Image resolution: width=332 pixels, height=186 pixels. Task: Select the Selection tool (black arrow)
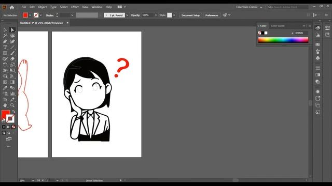pos(5,30)
